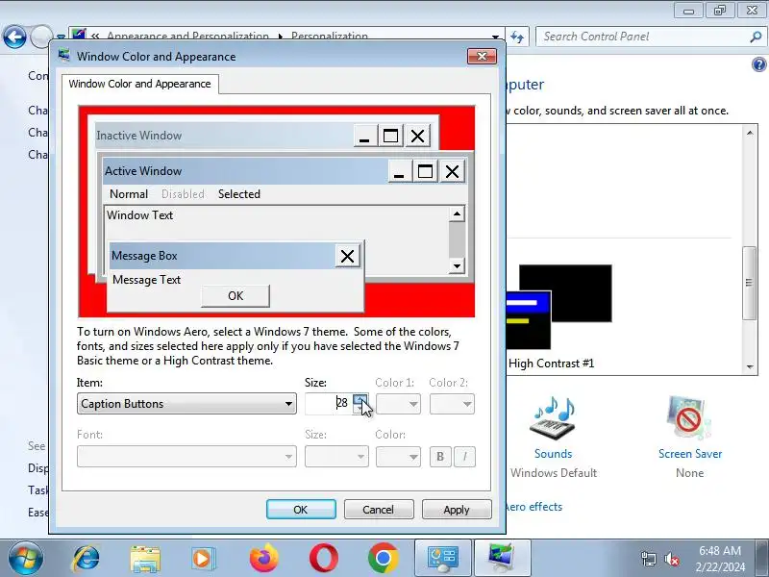
Task: Click the themes list scroll down arrow
Action: [x=750, y=366]
